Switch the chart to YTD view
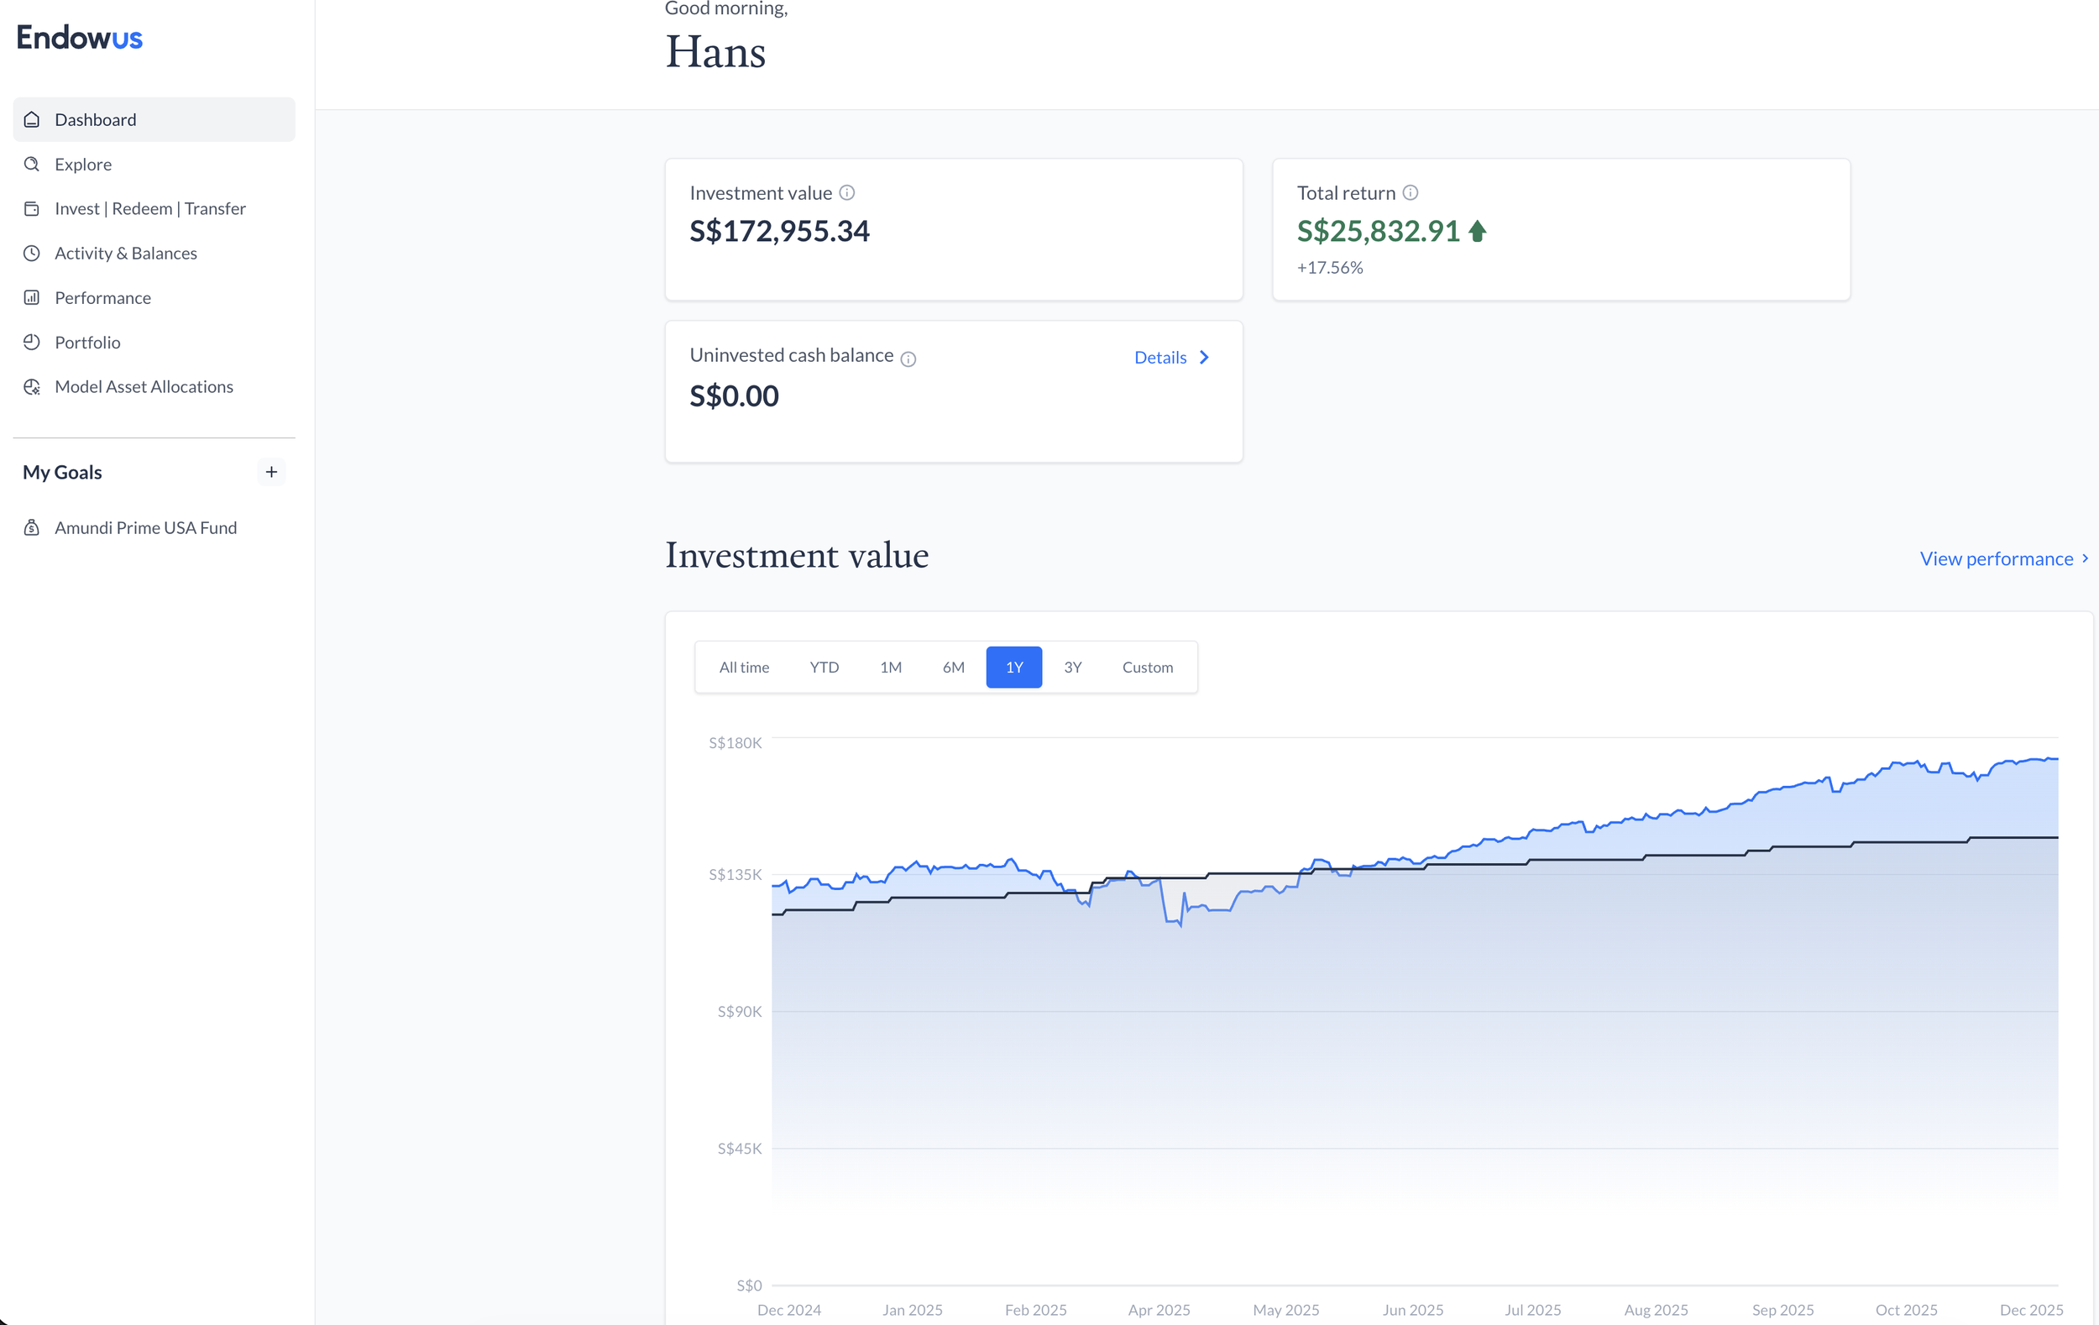Image resolution: width=2099 pixels, height=1325 pixels. [x=823, y=667]
